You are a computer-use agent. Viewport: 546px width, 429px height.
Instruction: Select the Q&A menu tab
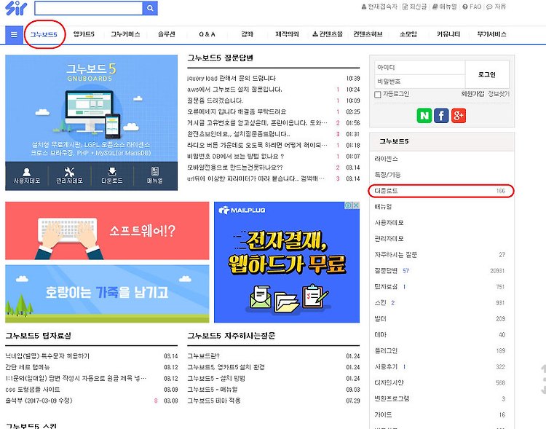[207, 34]
